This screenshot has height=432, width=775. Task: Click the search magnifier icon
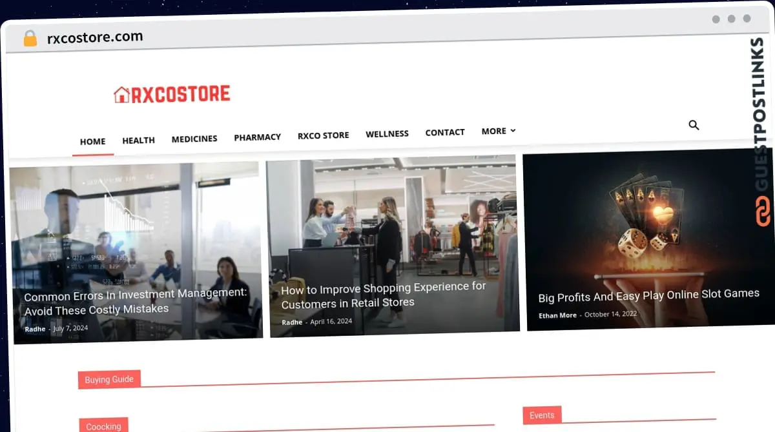point(694,125)
